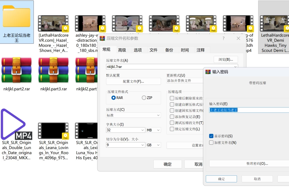Select the ashley-jay distraction video file

click(x=90, y=23)
